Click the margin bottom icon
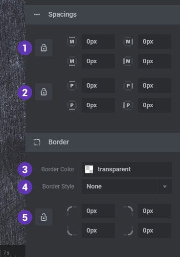The image size is (180, 257). pyautogui.click(x=72, y=61)
